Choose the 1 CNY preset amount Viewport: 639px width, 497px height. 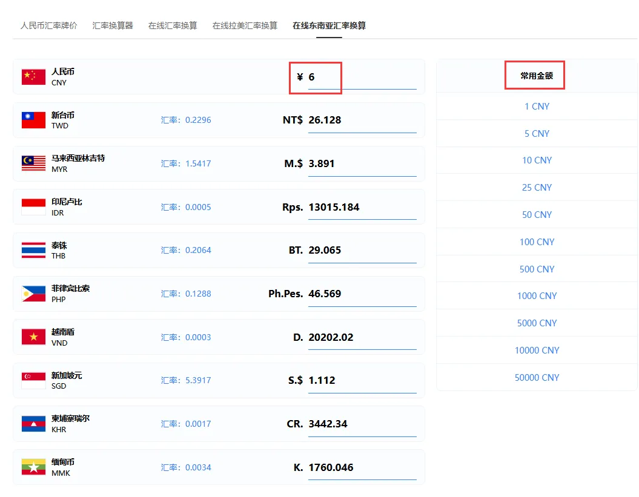coord(537,107)
